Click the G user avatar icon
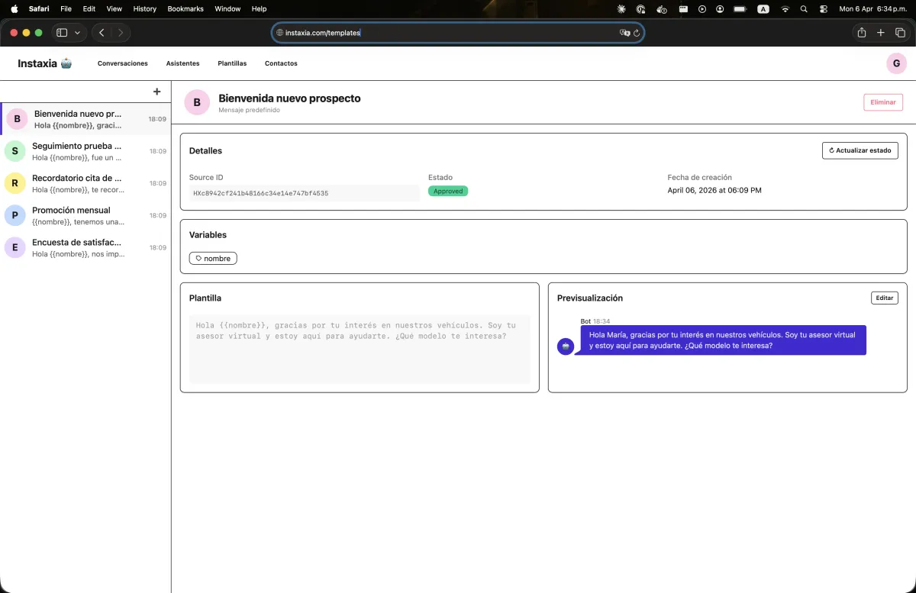Screen dimensions: 916x593 896,63
